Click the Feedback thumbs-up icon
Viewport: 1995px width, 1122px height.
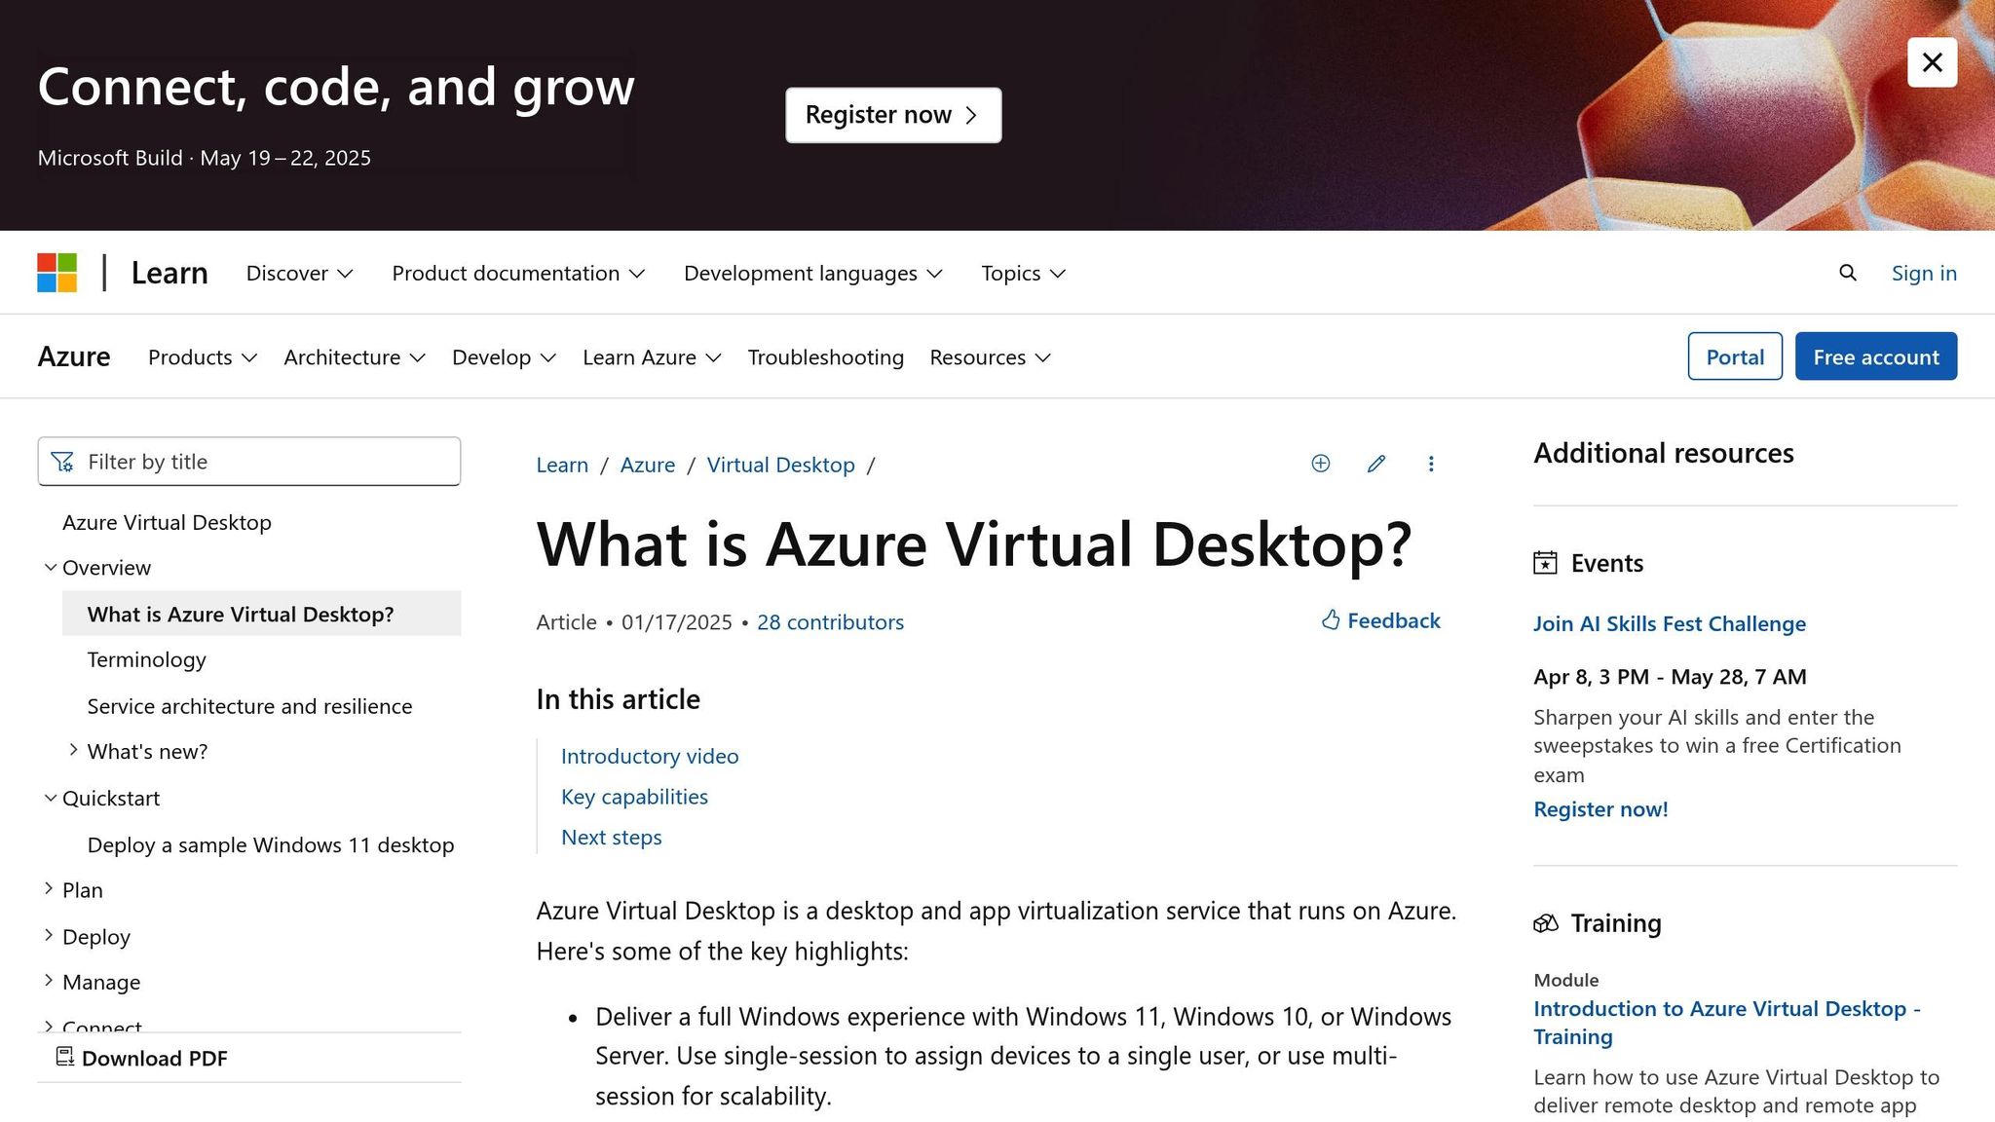click(1331, 620)
